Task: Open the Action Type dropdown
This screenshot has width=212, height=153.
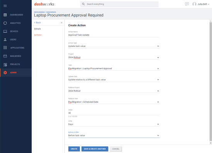Action: click(114, 46)
